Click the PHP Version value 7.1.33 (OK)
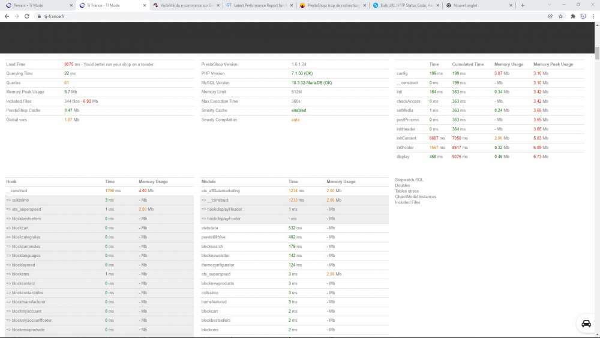The width and height of the screenshot is (600, 338). click(x=302, y=73)
